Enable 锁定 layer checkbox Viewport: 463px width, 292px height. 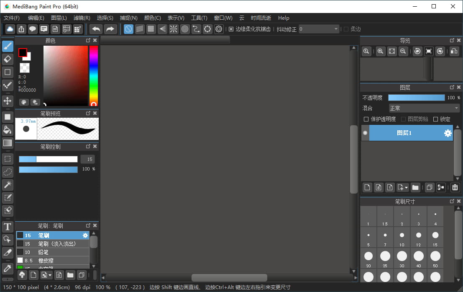pyautogui.click(x=435, y=119)
